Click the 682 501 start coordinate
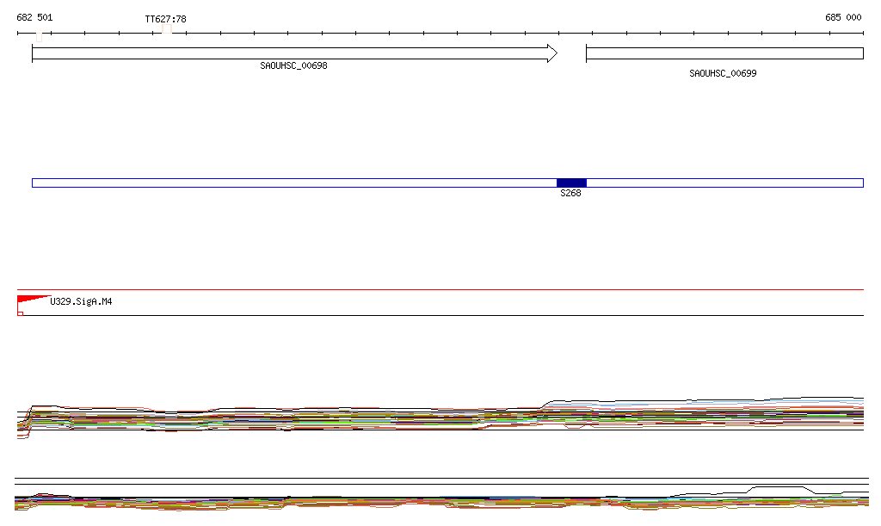This screenshot has height=526, width=881. (34, 17)
